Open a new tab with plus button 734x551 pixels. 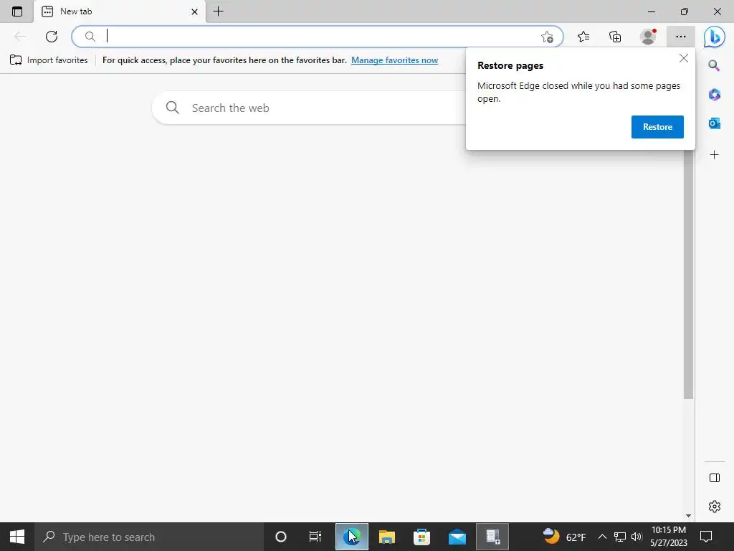coord(218,11)
